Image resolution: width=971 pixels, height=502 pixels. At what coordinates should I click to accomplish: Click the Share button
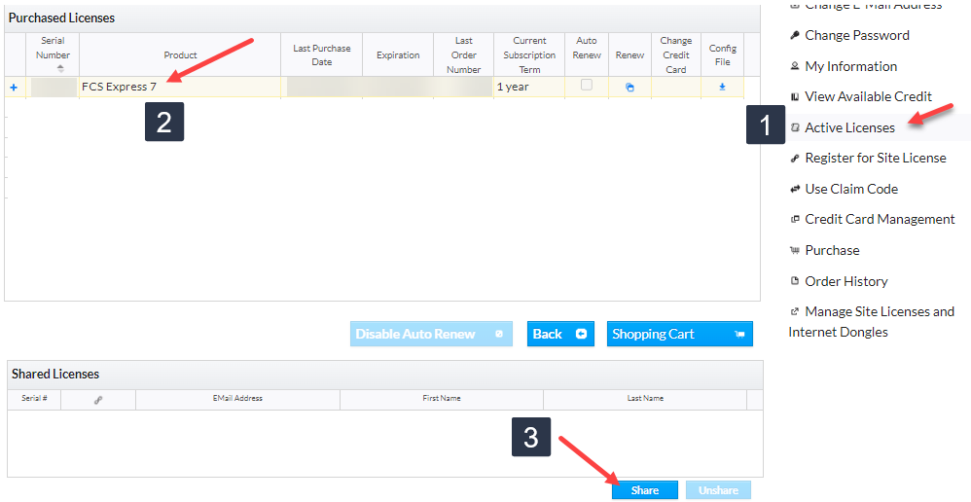tap(645, 490)
